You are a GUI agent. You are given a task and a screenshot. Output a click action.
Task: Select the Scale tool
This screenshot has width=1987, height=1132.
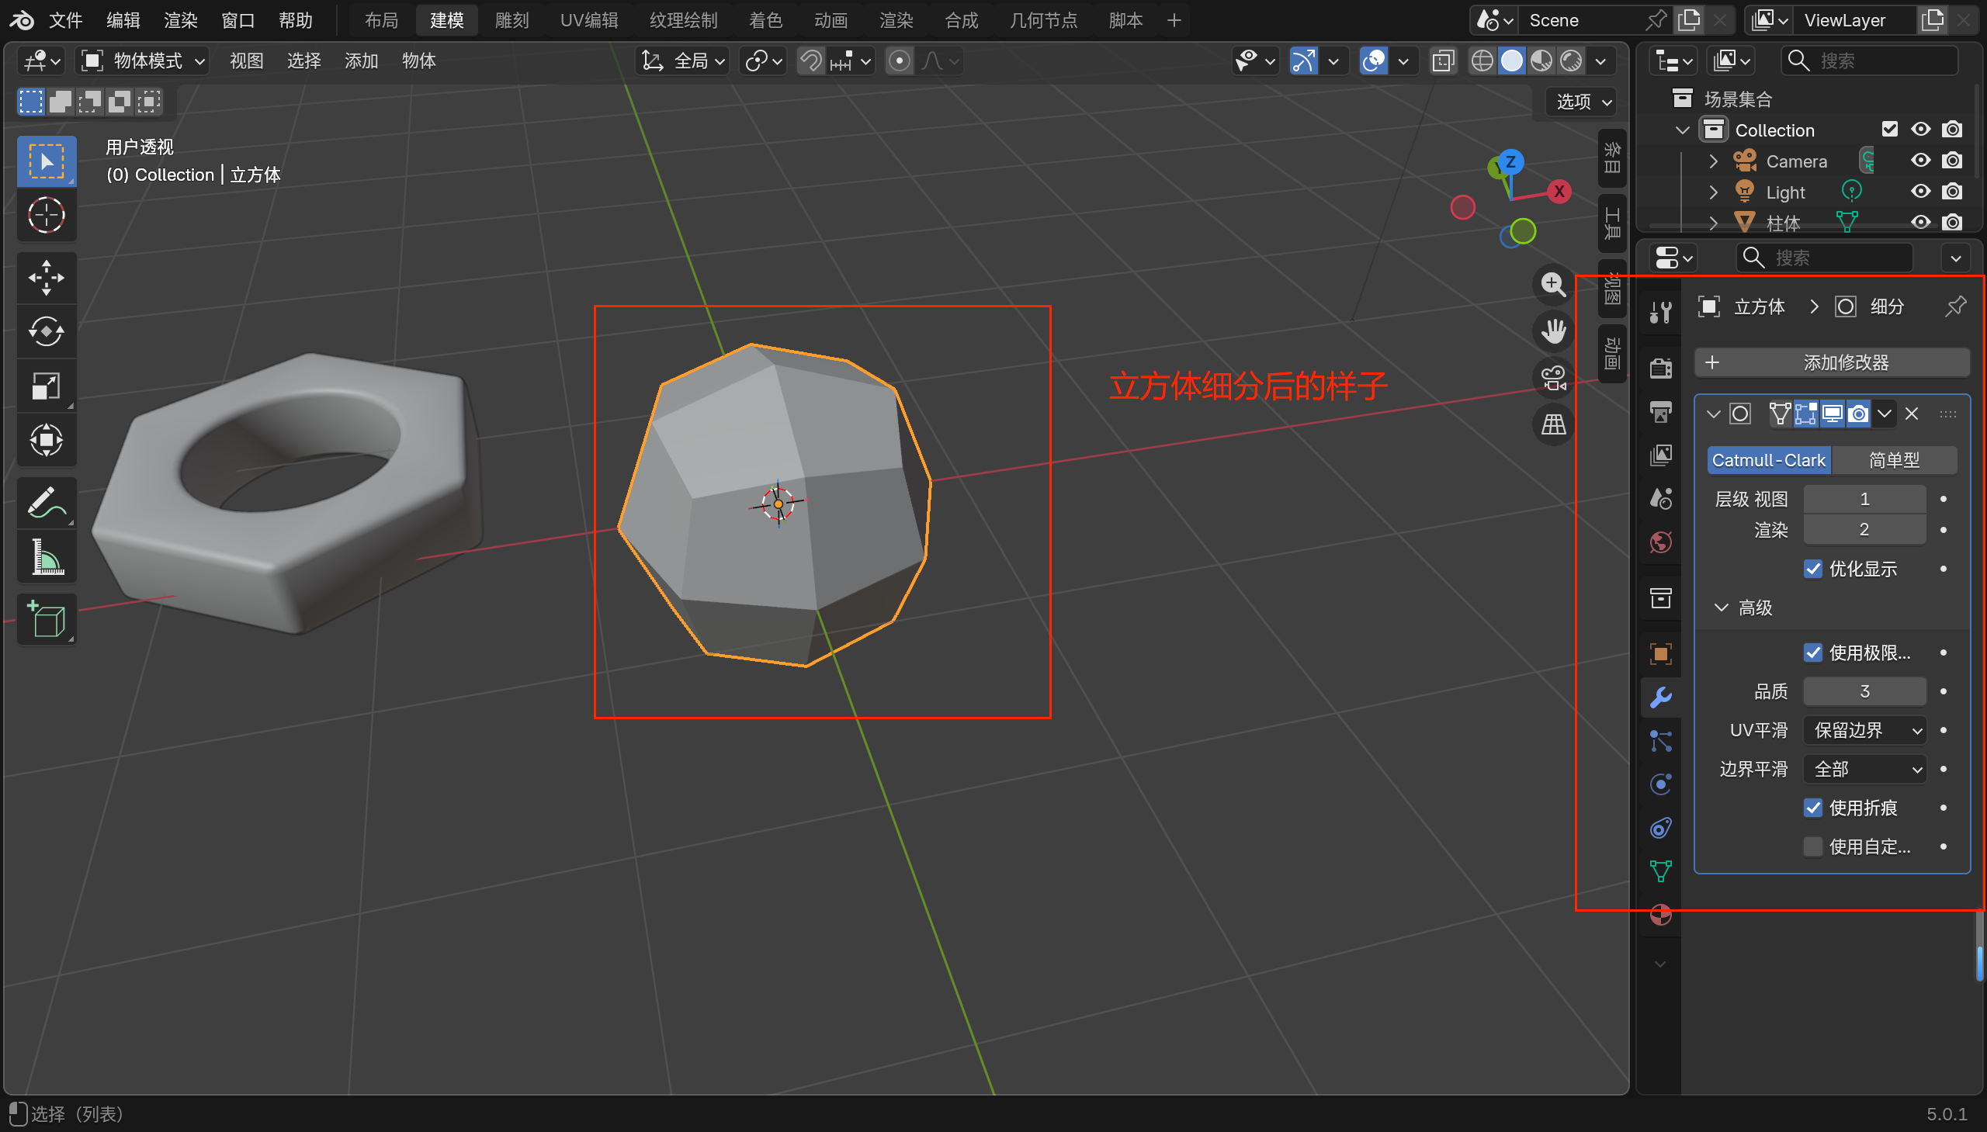46,386
